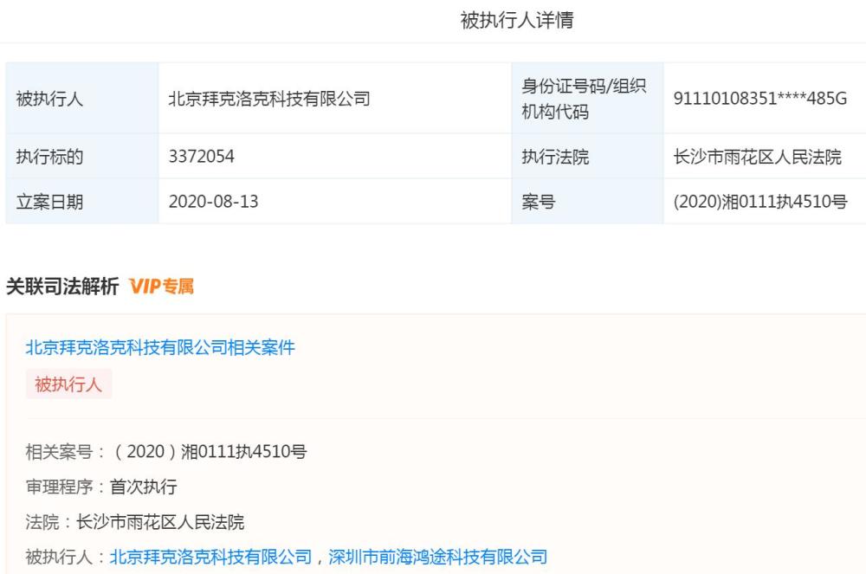Click the 立案日期 label cell
The width and height of the screenshot is (866, 574).
pyautogui.click(x=82, y=202)
